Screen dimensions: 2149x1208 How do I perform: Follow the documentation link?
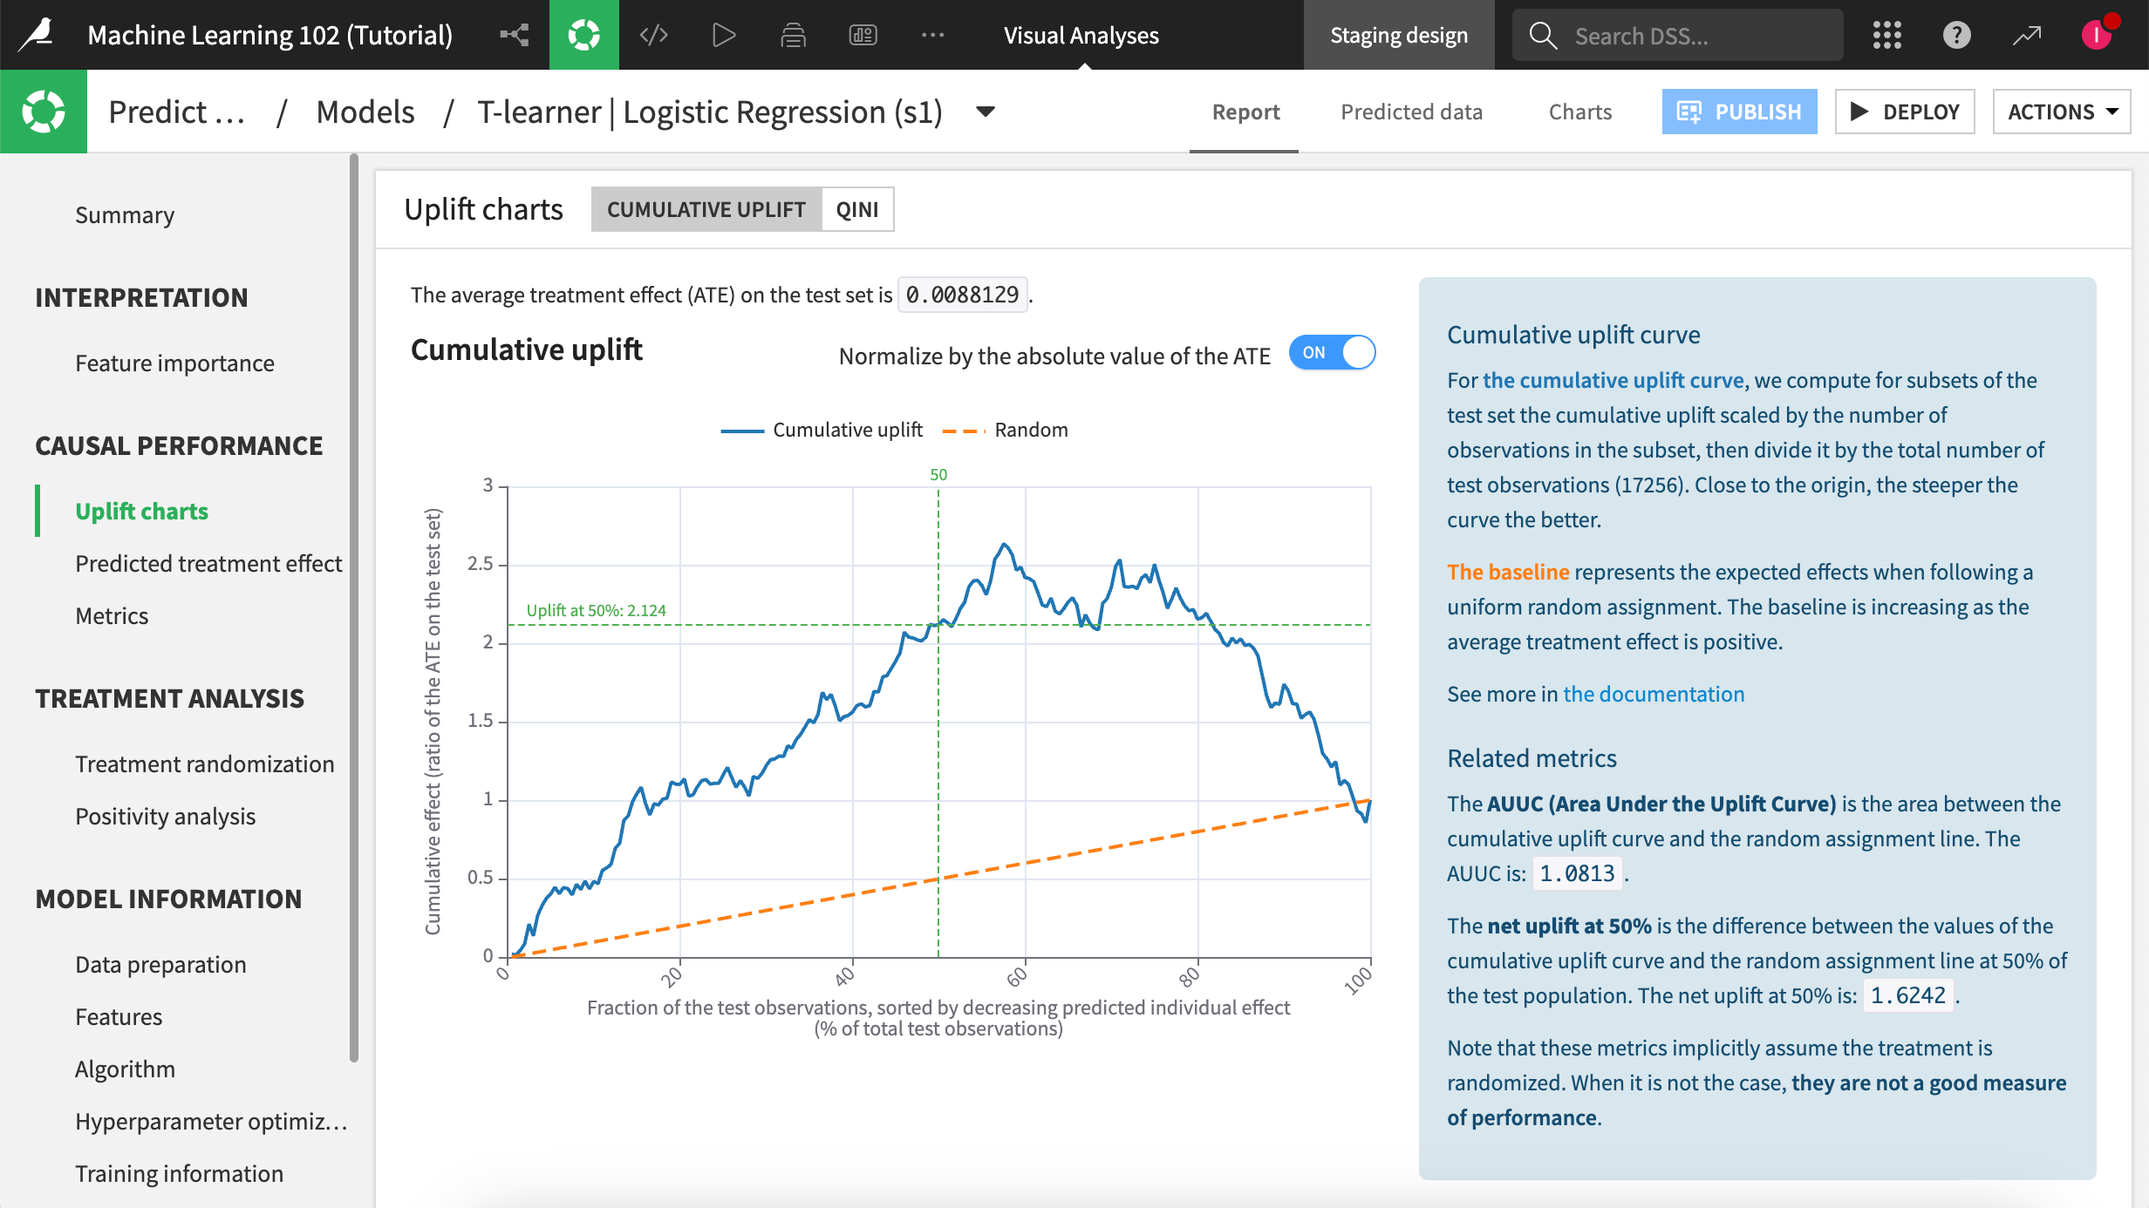click(x=1653, y=694)
